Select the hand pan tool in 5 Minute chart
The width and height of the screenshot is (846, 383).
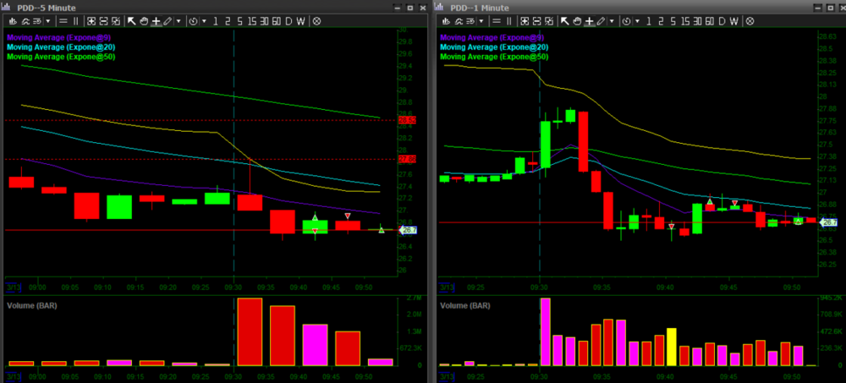point(144,19)
